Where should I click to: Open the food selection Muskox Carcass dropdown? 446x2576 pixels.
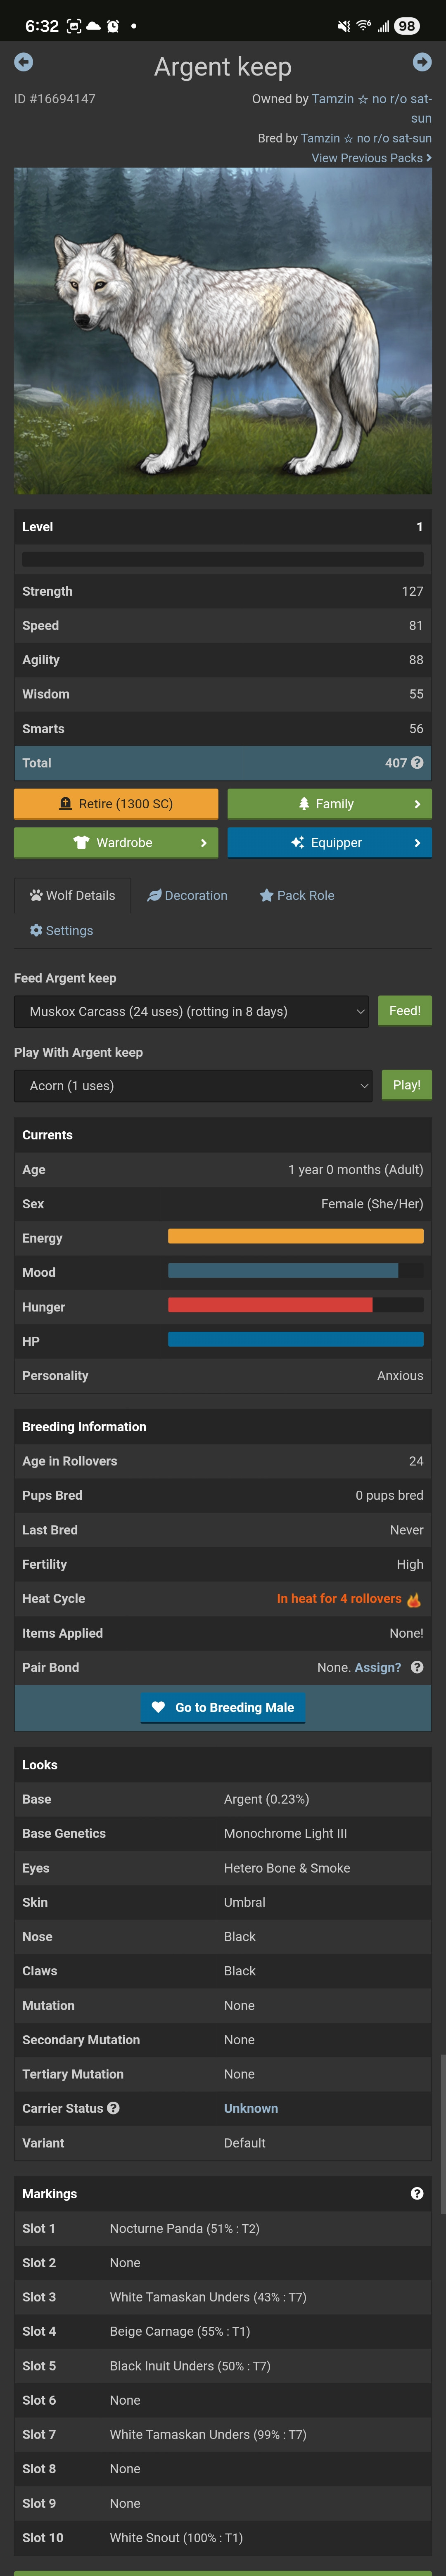pos(192,1011)
